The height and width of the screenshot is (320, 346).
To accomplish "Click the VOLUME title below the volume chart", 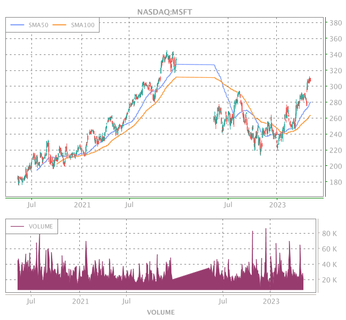I will [x=161, y=313].
